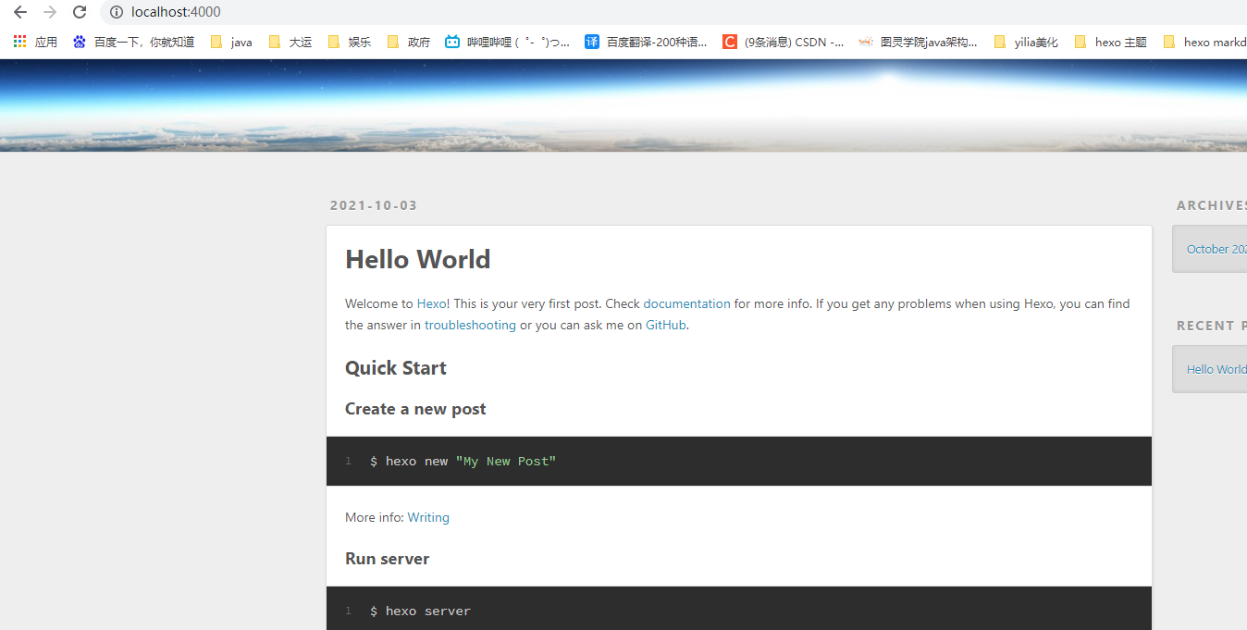Follow the Hexo link in the intro
1247x630 pixels.
pyautogui.click(x=431, y=303)
